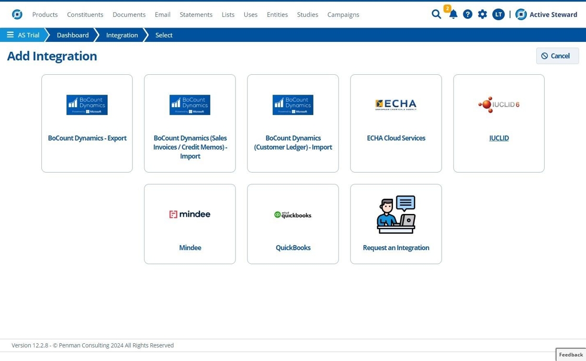
Task: Open the Constituents menu
Action: [x=85, y=15]
